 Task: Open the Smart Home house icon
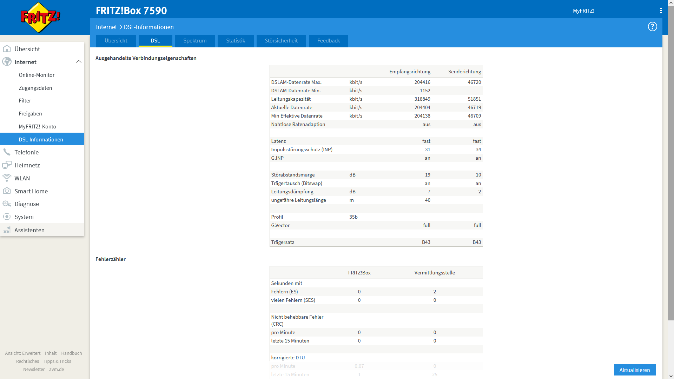(x=7, y=191)
